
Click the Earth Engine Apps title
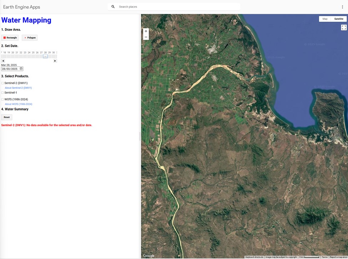[21, 7]
